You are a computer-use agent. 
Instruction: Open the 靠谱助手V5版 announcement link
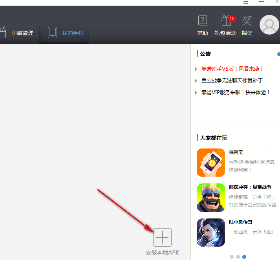tap(232, 69)
